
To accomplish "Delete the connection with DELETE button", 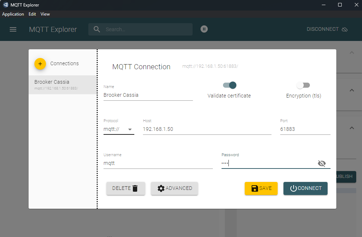I will tap(126, 188).
